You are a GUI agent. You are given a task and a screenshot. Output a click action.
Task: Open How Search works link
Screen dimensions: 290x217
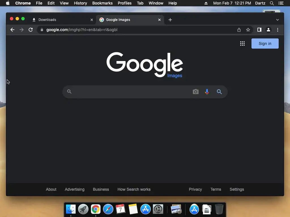tap(134, 189)
